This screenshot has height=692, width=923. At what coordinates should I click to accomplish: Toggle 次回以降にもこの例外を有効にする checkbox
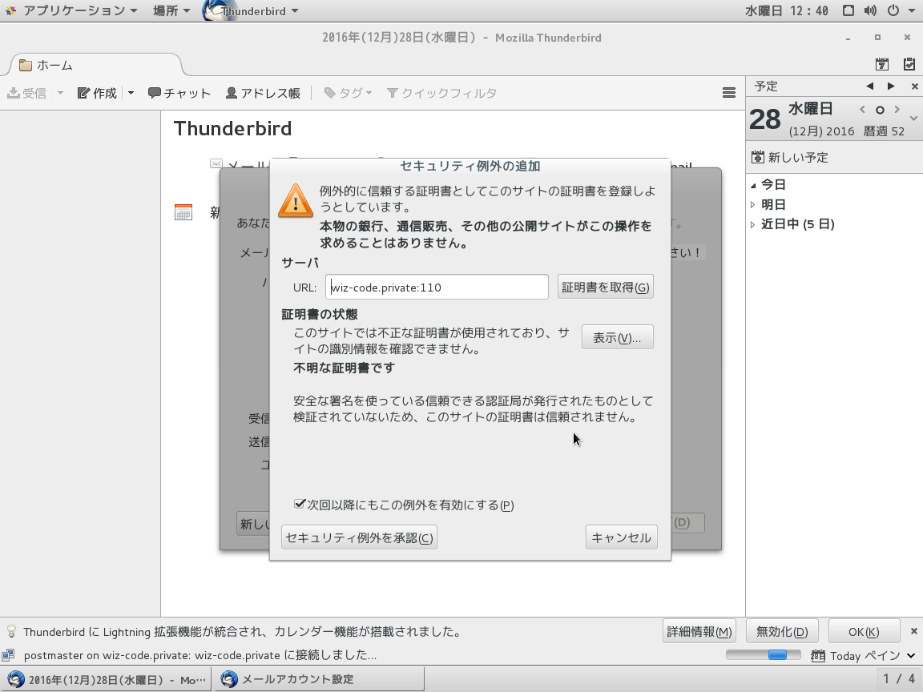coord(300,504)
